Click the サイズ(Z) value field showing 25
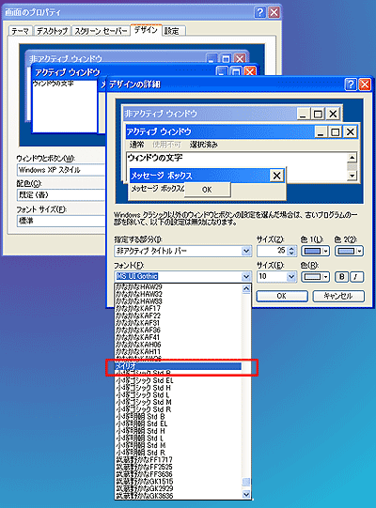The image size is (376, 508). [273, 251]
